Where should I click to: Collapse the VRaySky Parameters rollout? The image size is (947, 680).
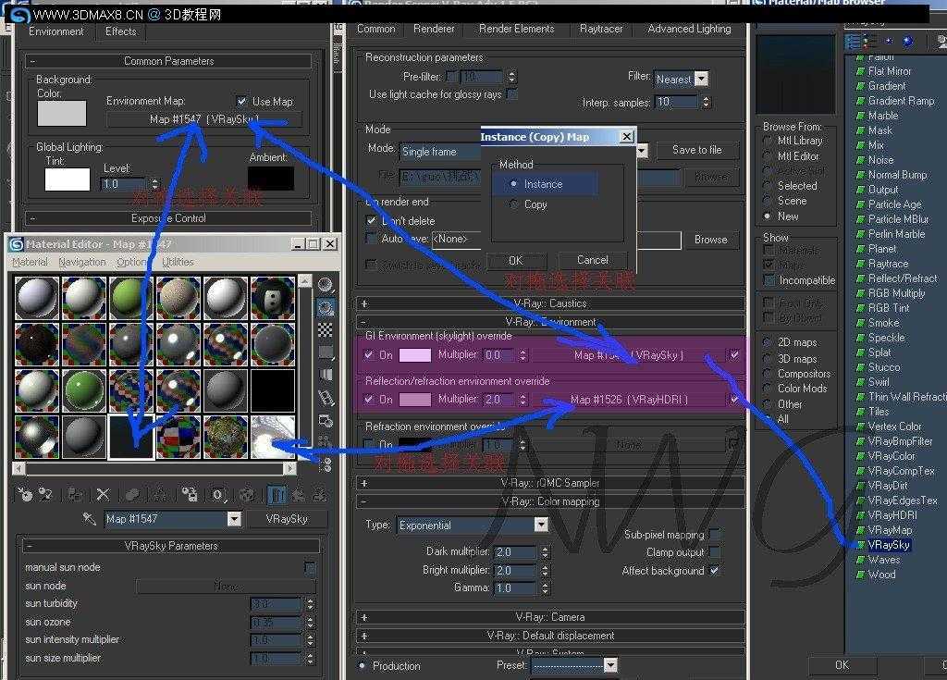tap(171, 546)
